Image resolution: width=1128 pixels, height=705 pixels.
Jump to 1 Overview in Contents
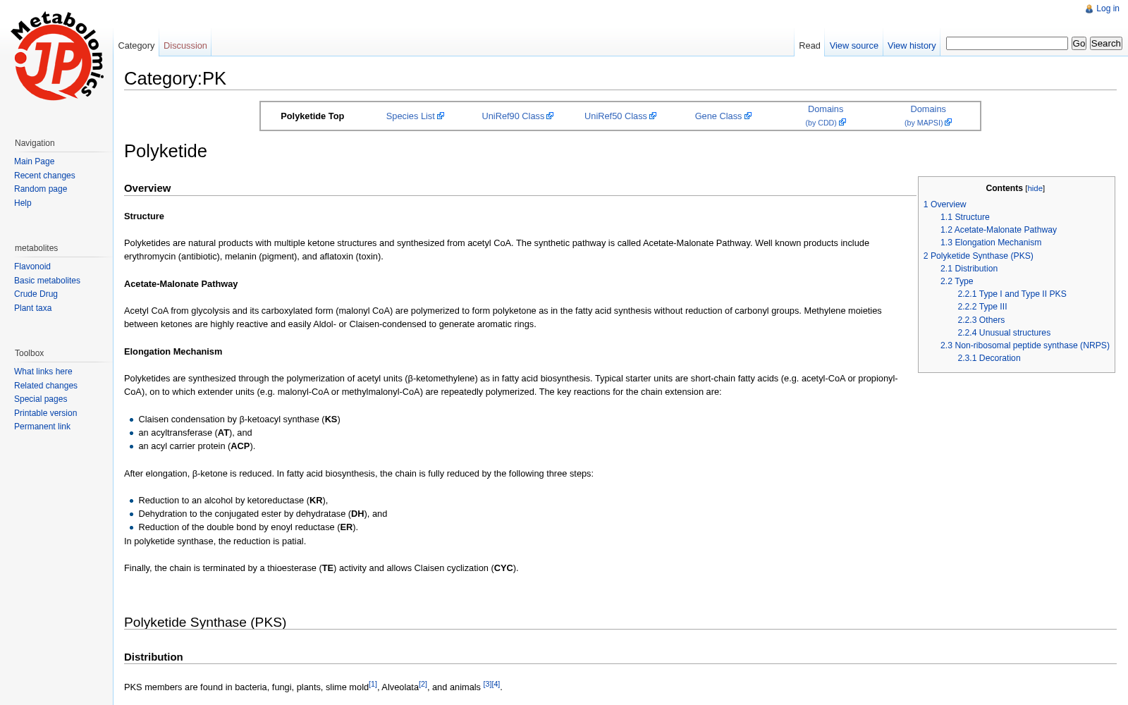pyautogui.click(x=945, y=204)
